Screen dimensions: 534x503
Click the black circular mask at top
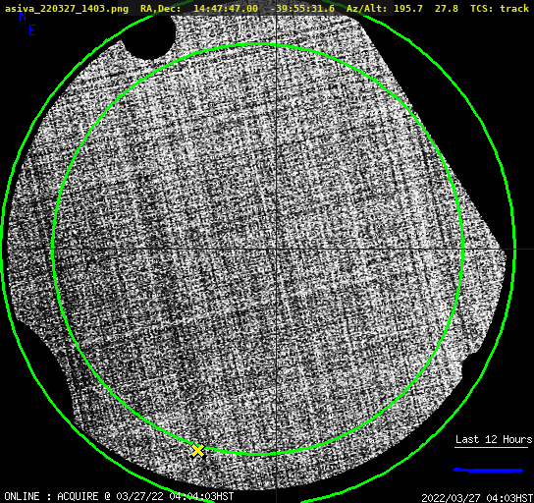(149, 37)
